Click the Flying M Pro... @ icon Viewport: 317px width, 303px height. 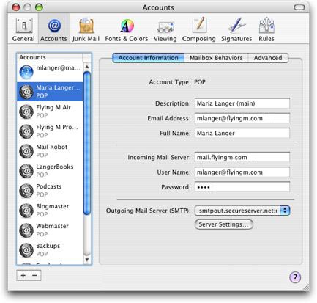26,131
